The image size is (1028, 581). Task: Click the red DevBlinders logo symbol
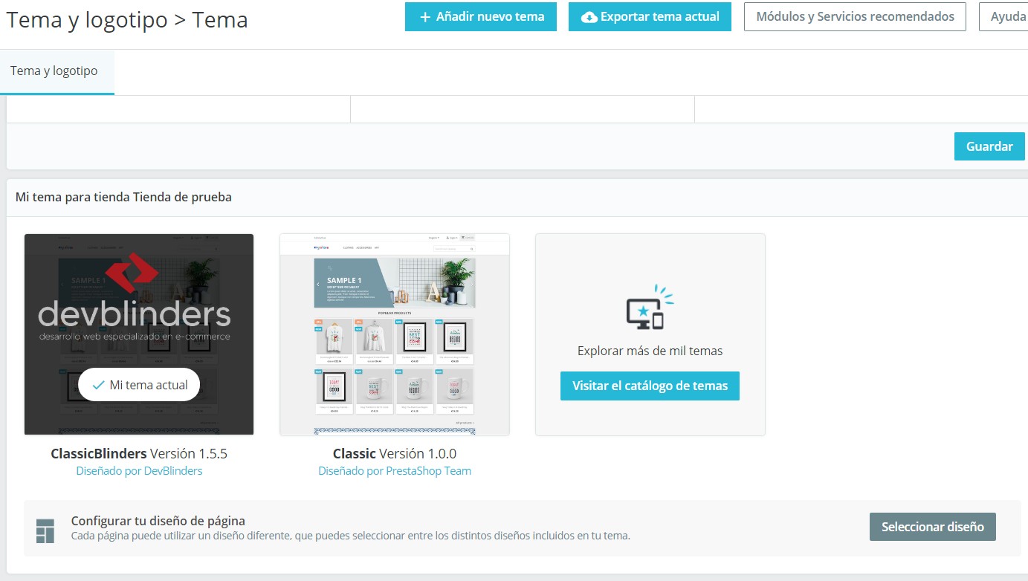131,273
